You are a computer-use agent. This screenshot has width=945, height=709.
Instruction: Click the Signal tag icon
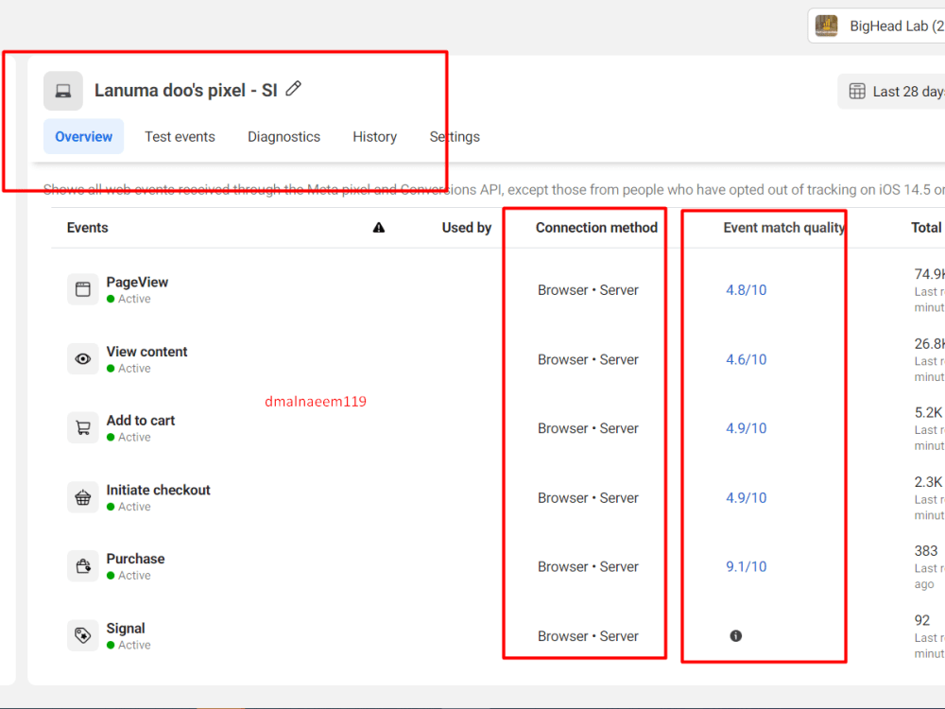pyautogui.click(x=83, y=635)
